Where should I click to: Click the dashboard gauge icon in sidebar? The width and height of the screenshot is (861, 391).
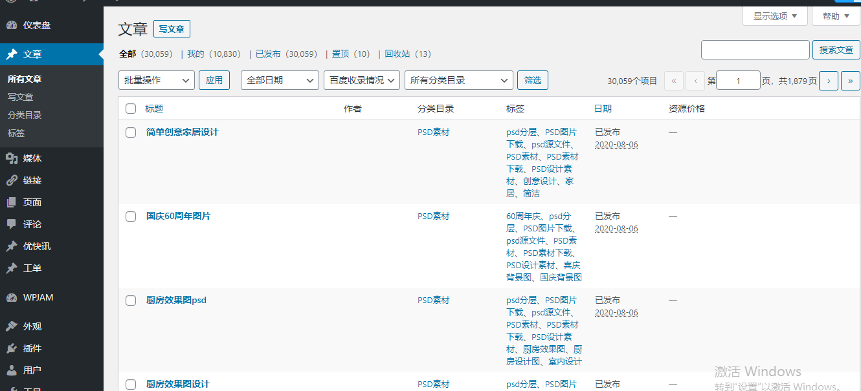[x=12, y=25]
